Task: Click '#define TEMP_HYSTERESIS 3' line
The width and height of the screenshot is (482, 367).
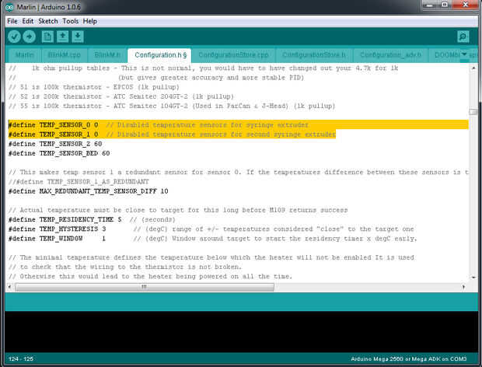Action: point(211,229)
